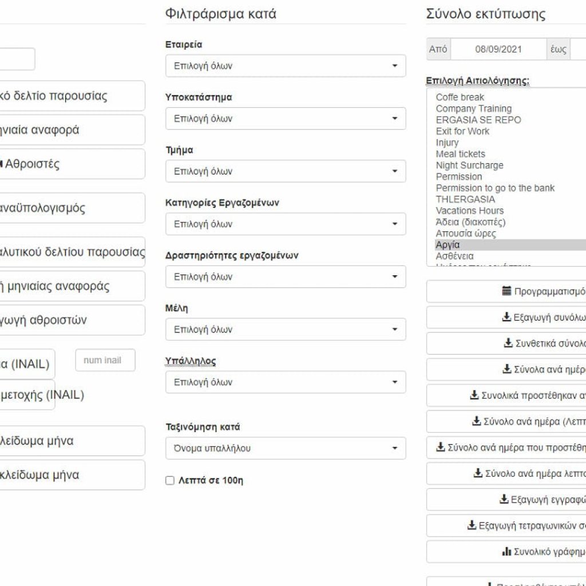The height and width of the screenshot is (586, 586).
Task: Click the num inail input field
Action: pyautogui.click(x=105, y=361)
